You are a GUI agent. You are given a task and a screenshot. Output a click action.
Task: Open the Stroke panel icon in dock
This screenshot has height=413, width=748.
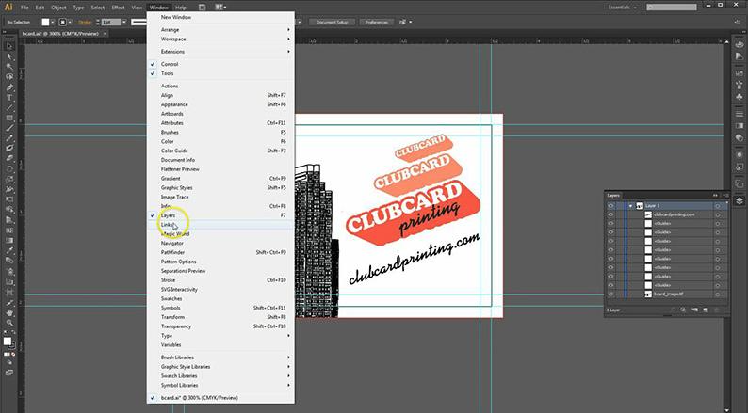739,114
